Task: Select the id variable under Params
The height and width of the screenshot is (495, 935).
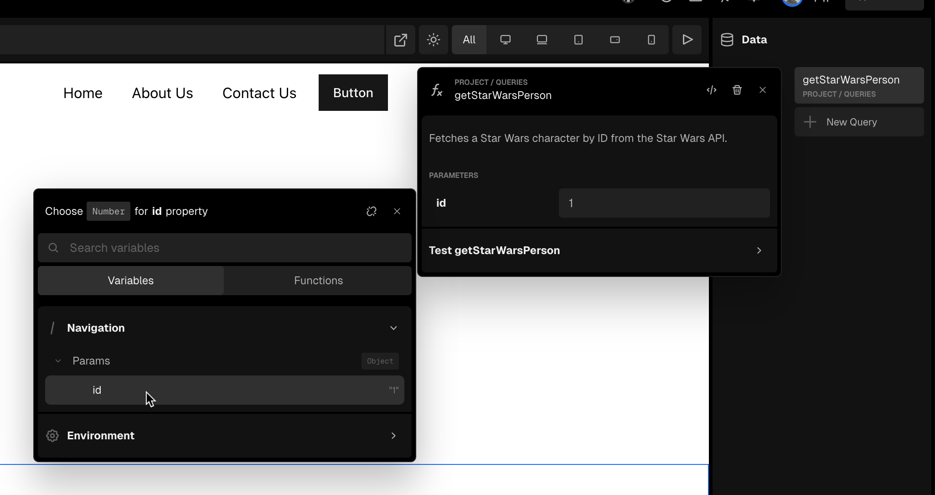Action: click(224, 390)
